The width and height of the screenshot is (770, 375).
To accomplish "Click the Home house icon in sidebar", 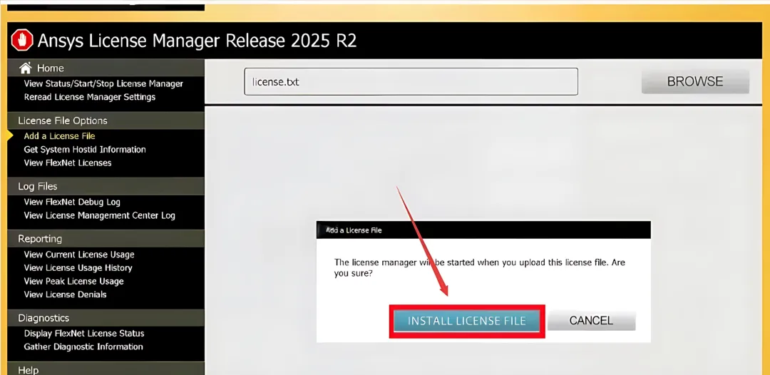I will coord(25,68).
